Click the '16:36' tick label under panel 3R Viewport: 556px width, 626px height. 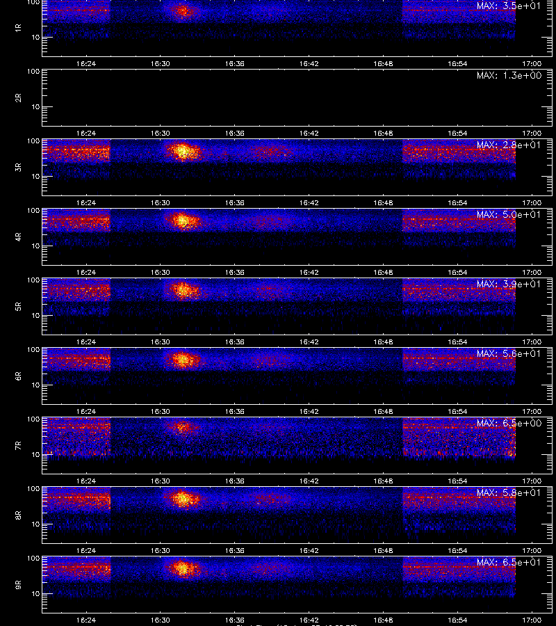point(234,203)
